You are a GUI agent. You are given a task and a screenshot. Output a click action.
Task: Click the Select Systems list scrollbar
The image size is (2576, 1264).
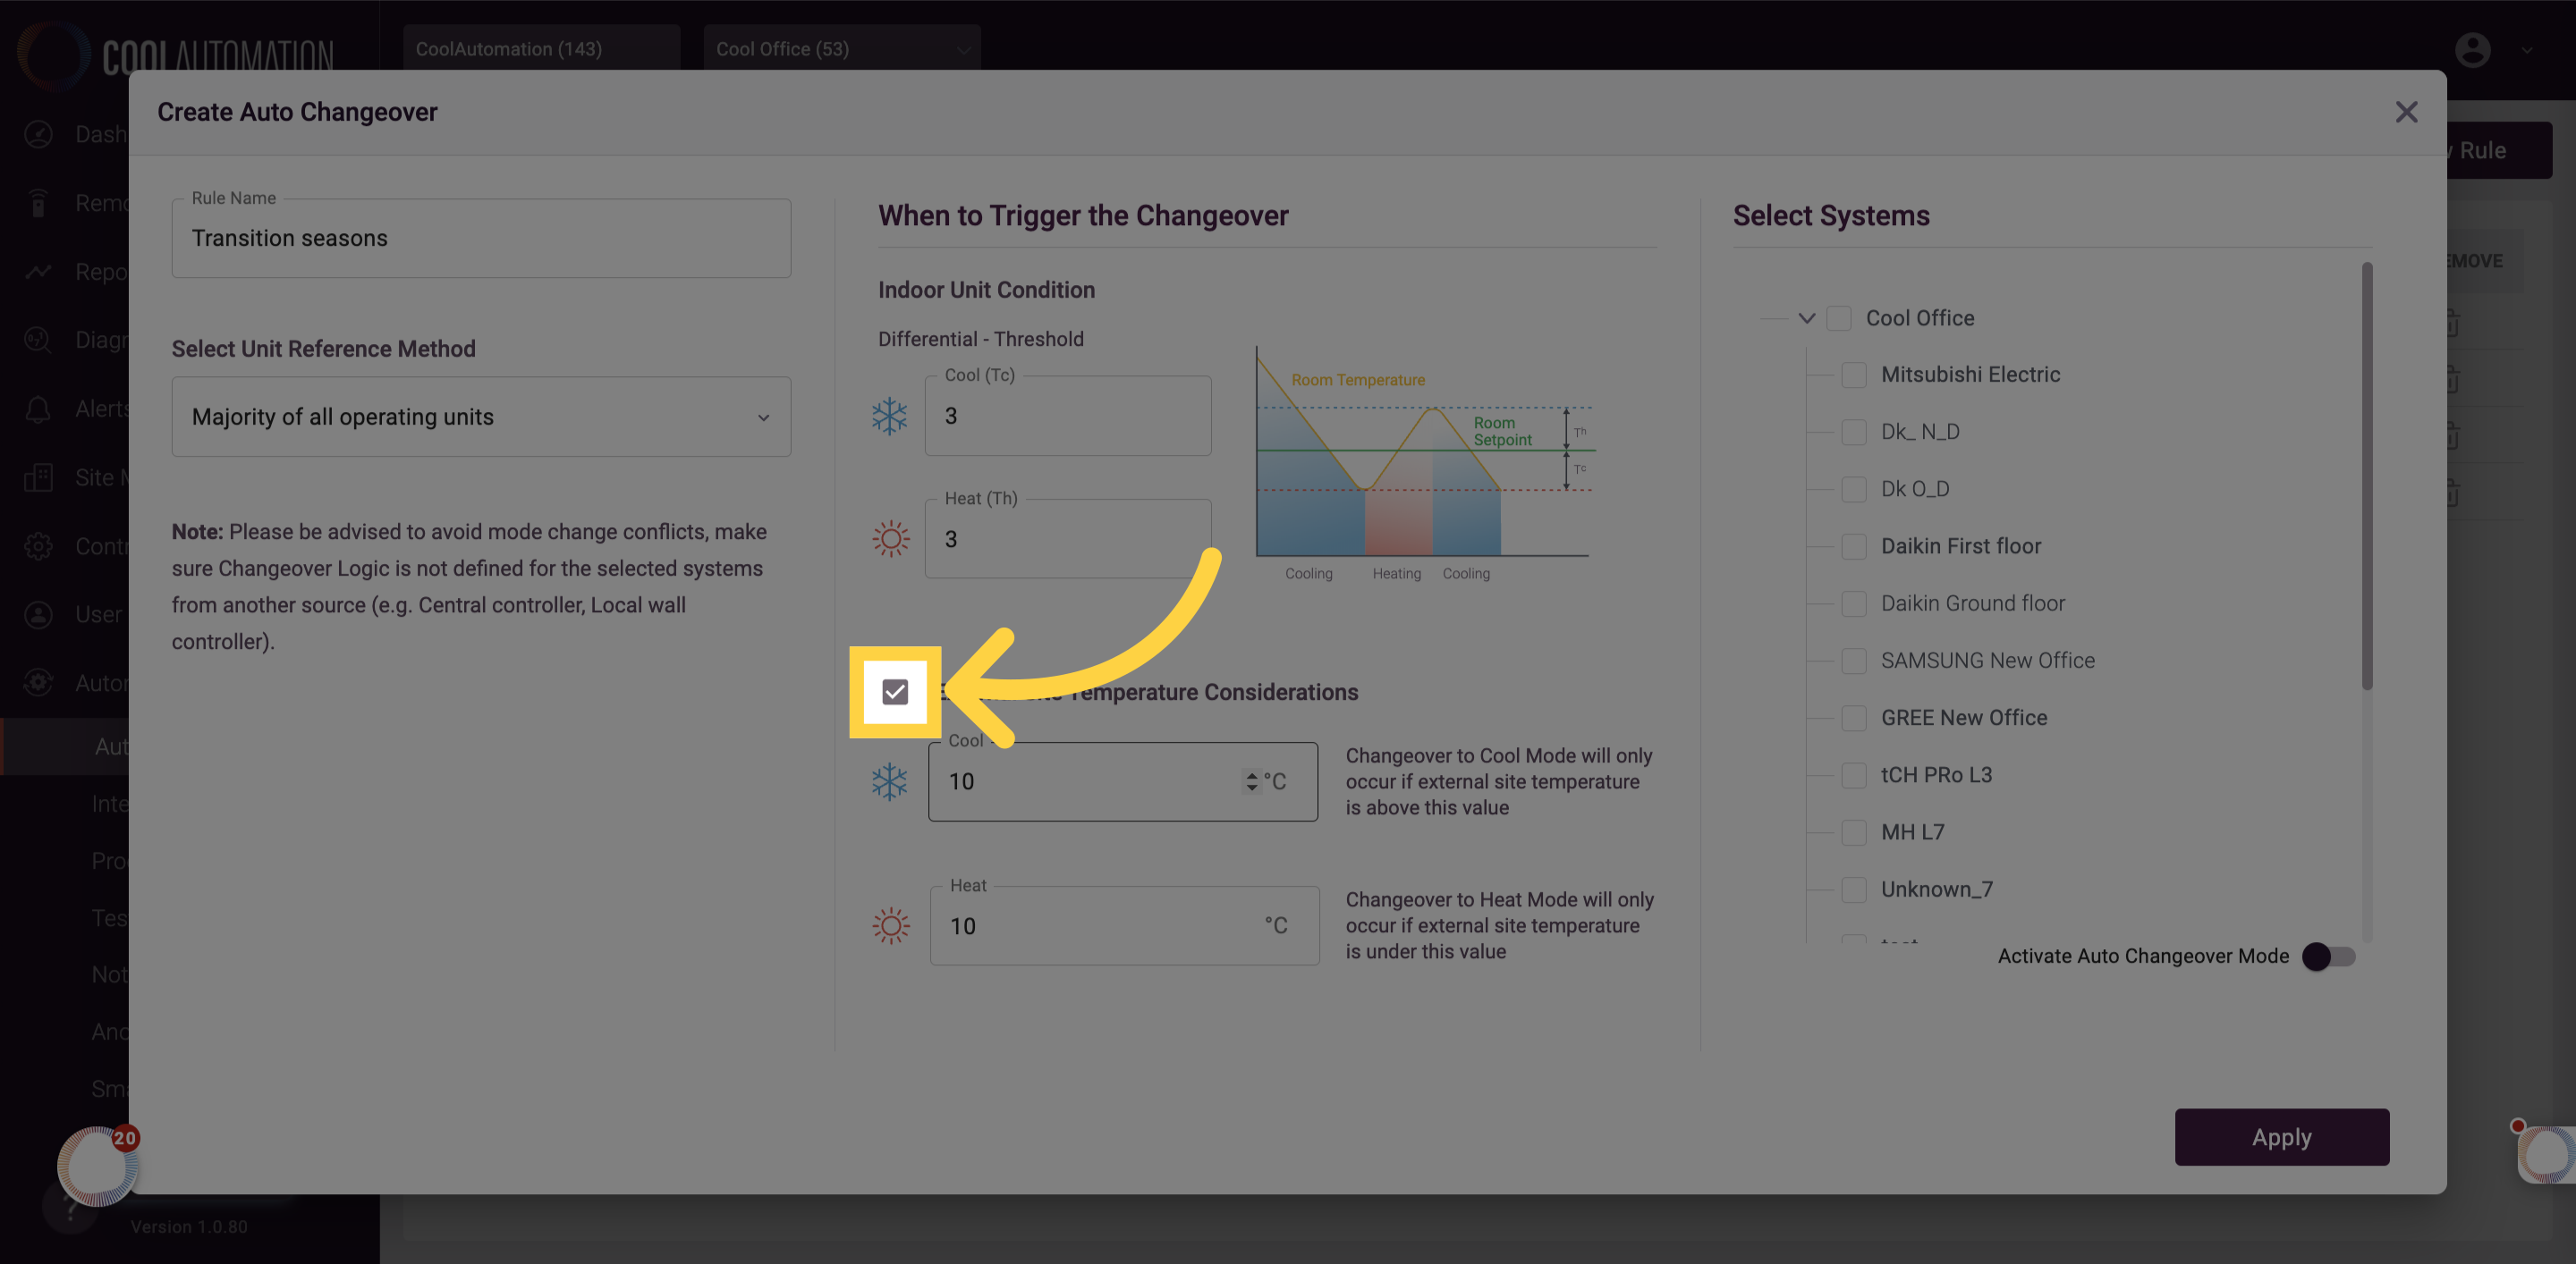pyautogui.click(x=2366, y=476)
